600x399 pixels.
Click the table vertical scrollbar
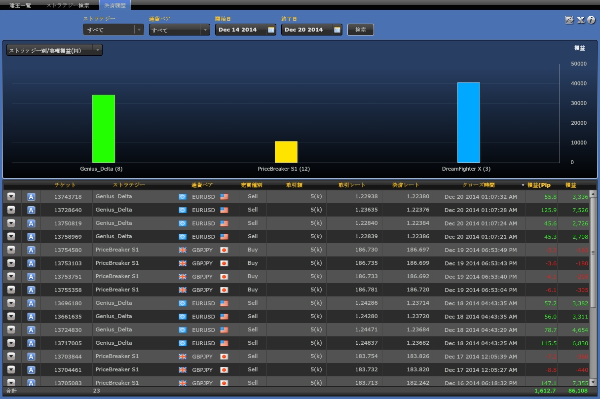(594, 253)
